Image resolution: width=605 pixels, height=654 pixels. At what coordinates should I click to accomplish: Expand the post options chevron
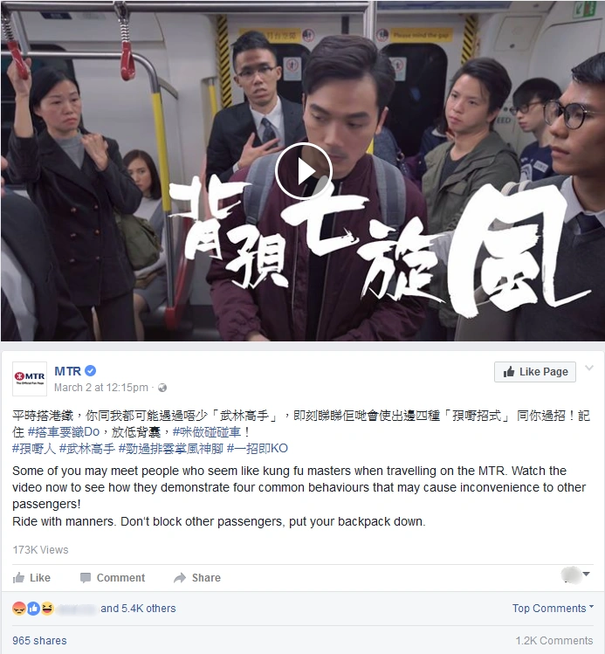coord(589,368)
